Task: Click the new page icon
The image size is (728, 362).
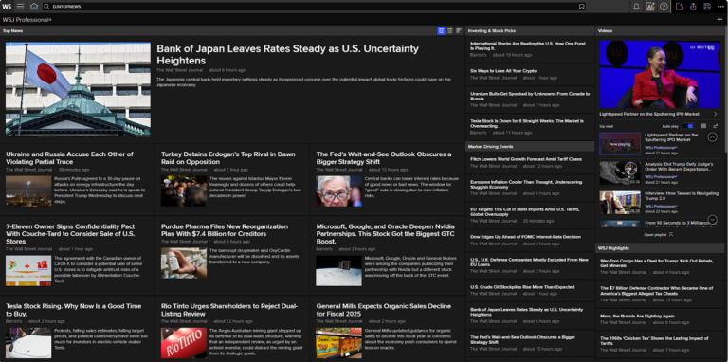Action: click(680, 7)
